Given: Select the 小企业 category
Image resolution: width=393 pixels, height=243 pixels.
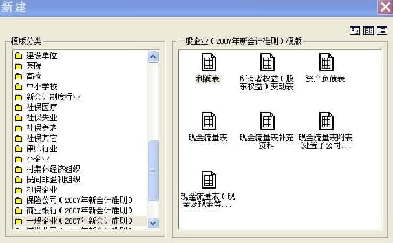Looking at the screenshot, I should pos(38,159).
